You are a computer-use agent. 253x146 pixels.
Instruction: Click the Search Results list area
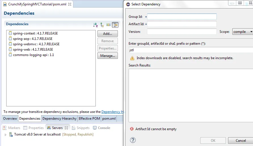point(191,95)
